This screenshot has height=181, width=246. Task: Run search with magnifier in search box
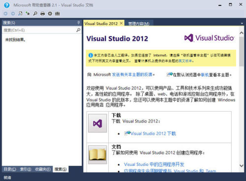pos(78,30)
